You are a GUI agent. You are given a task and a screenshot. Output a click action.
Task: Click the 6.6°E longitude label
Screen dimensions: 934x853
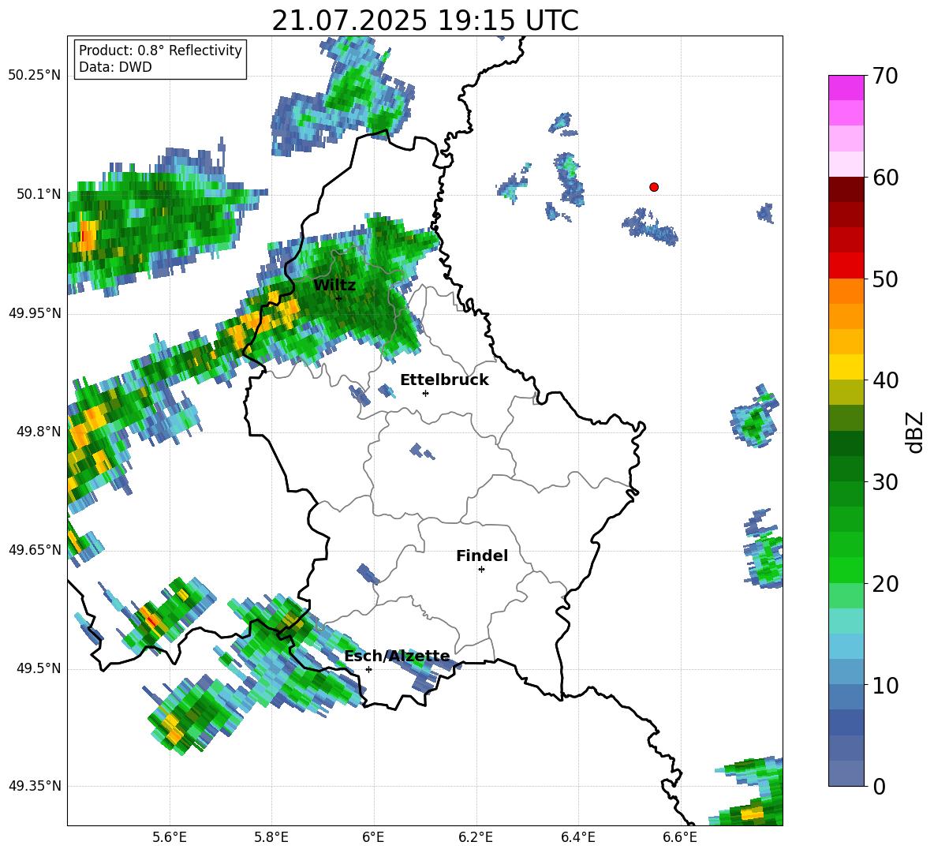[680, 839]
